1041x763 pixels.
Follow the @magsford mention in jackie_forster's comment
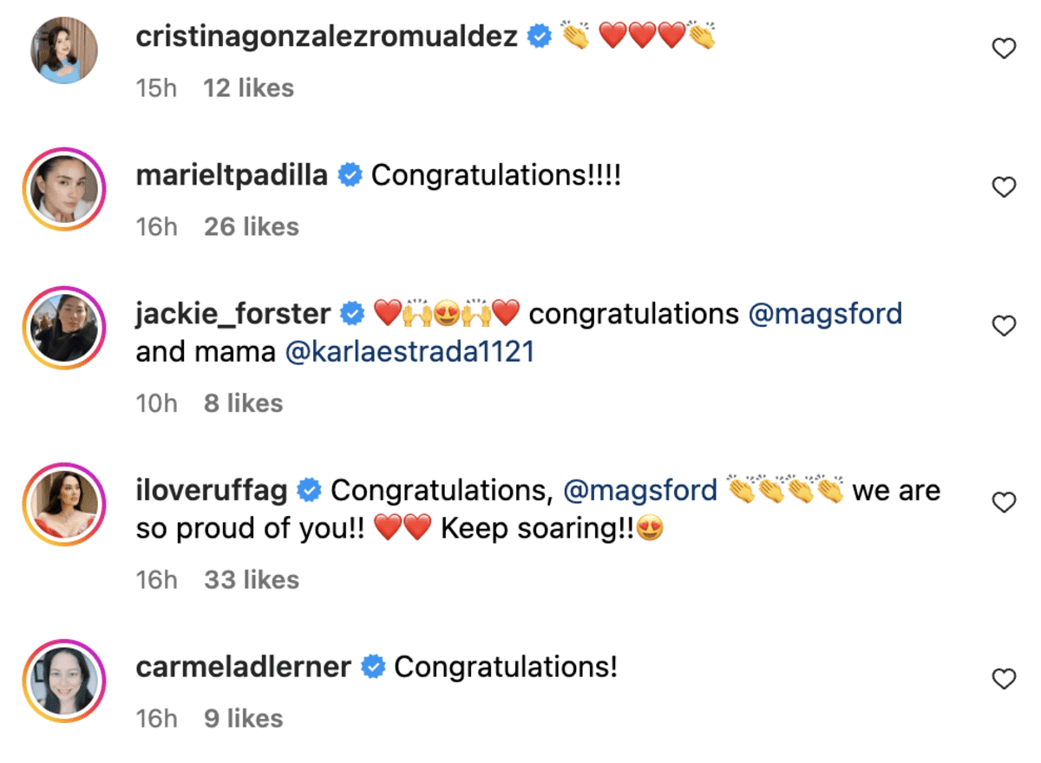[825, 313]
